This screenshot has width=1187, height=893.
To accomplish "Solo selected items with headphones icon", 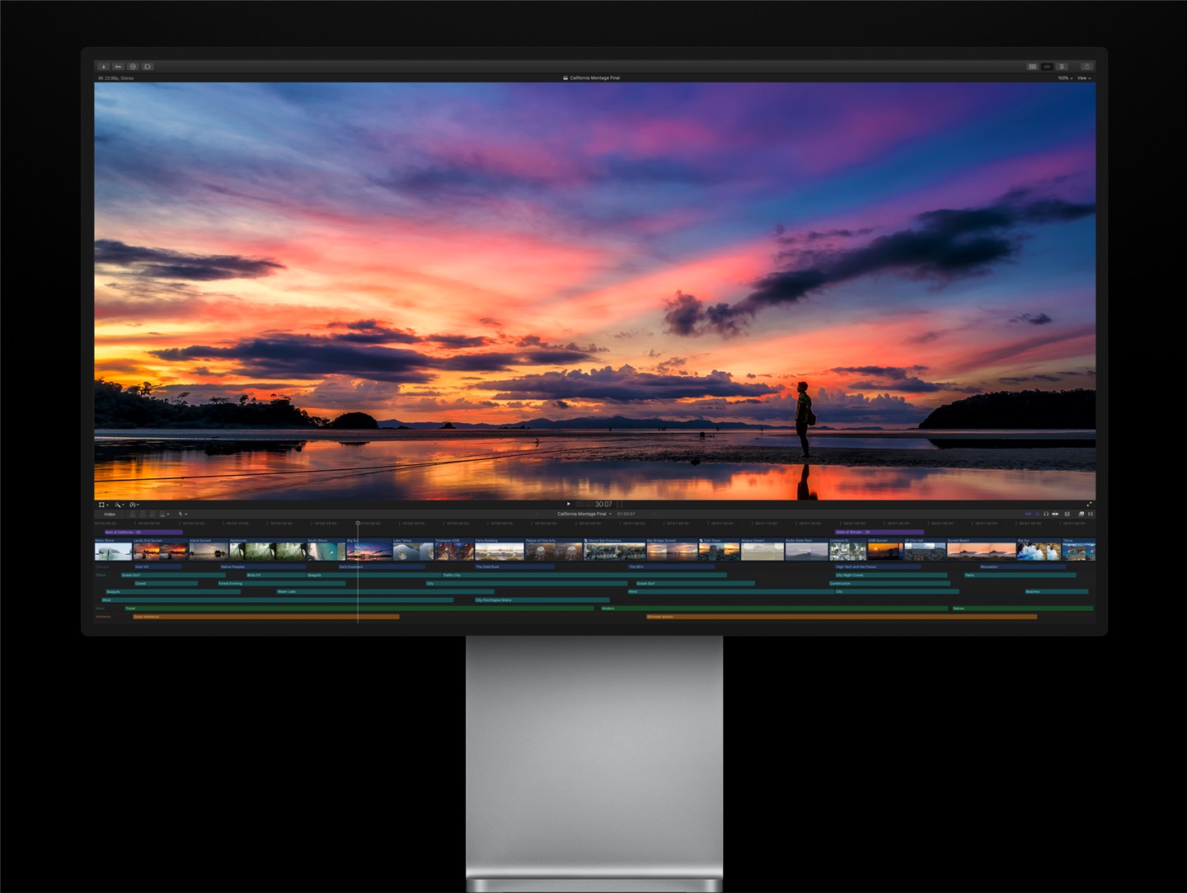I will [1046, 514].
